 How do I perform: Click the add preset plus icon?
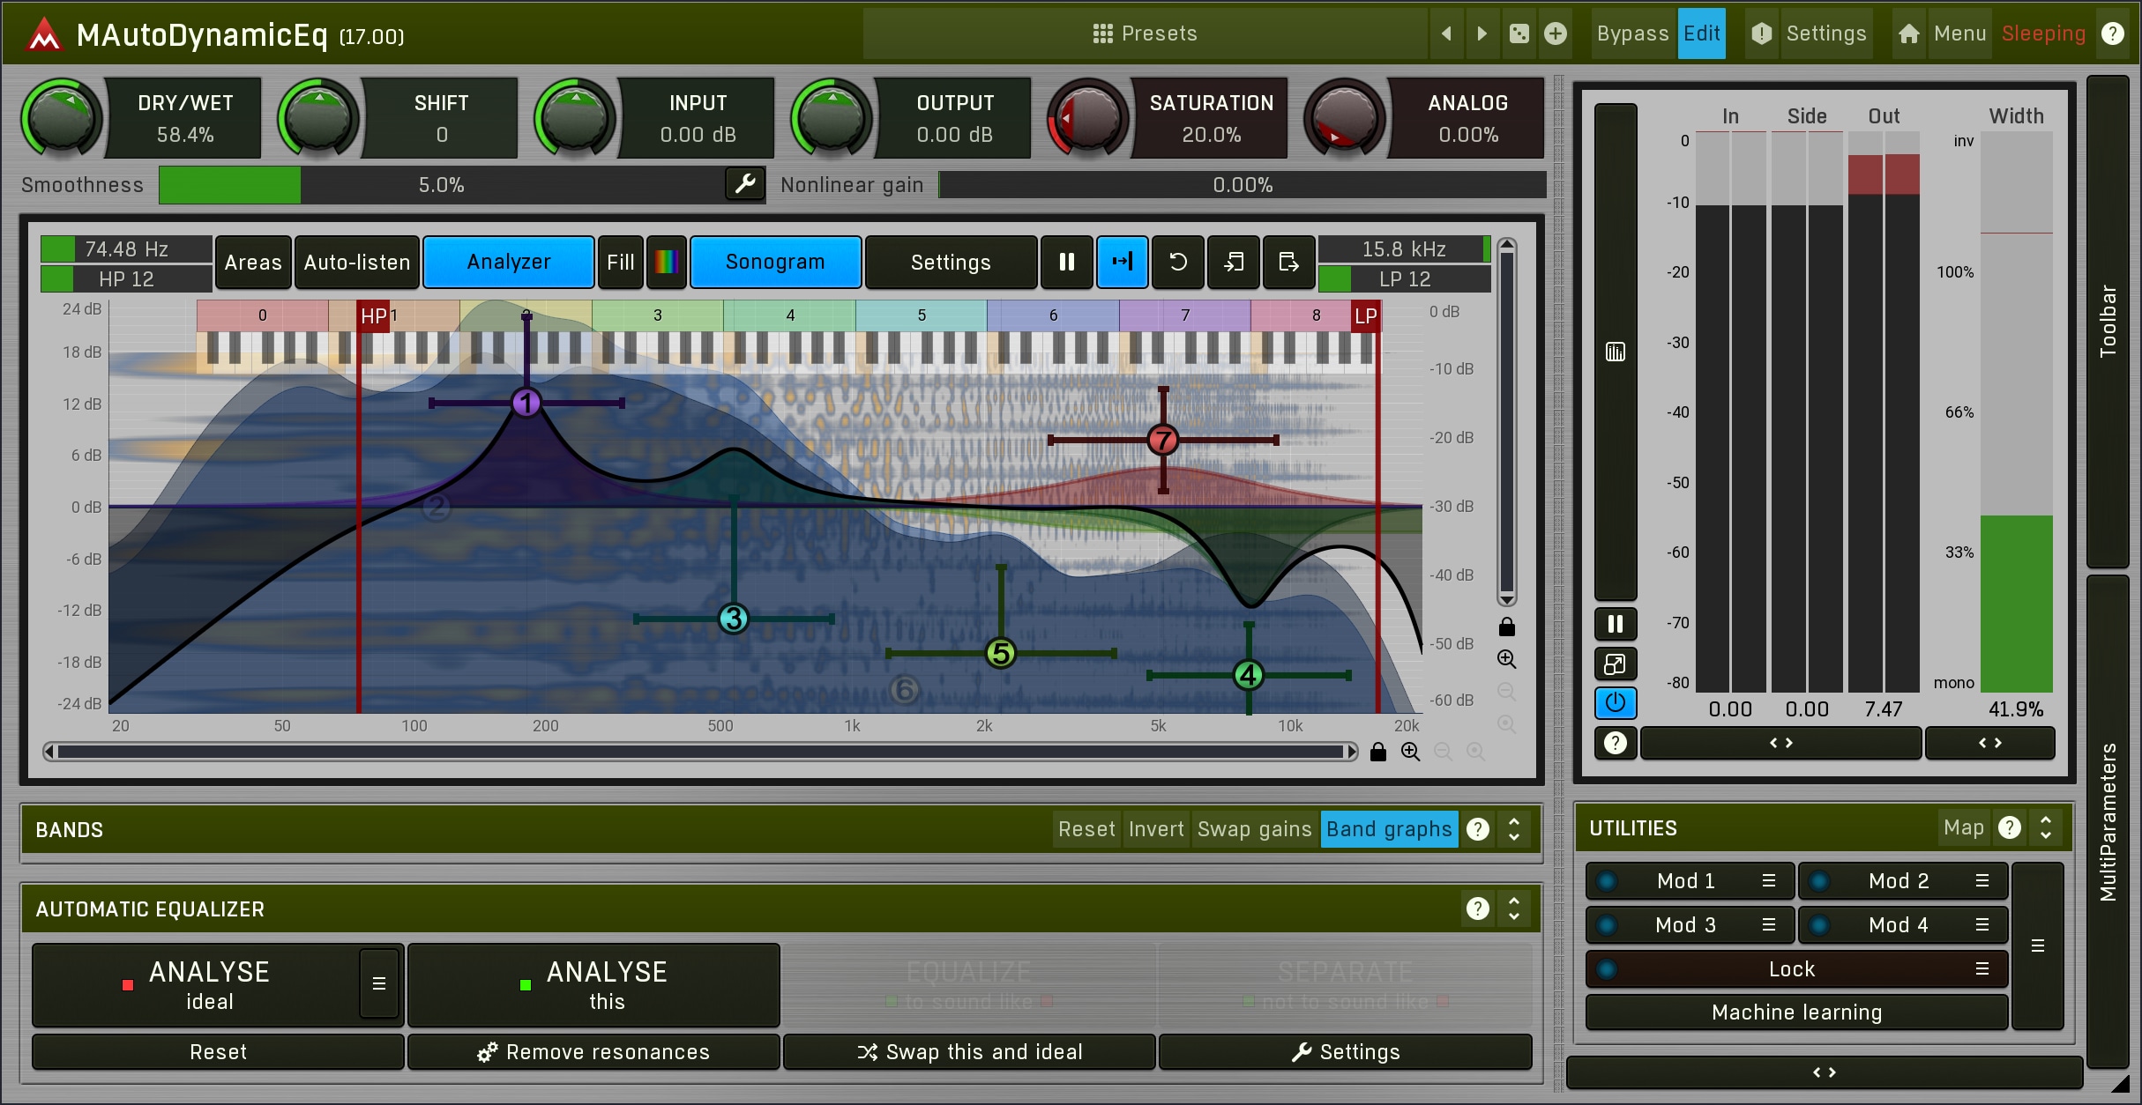click(1556, 33)
